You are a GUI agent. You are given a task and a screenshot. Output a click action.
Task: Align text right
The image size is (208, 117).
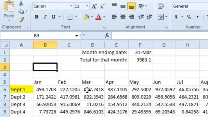click(x=131, y=17)
